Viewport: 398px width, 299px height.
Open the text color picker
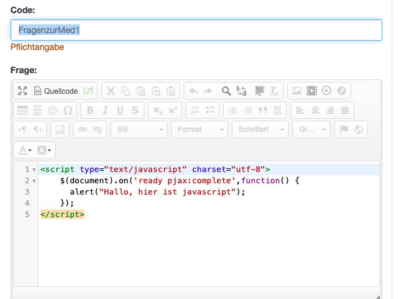point(25,149)
